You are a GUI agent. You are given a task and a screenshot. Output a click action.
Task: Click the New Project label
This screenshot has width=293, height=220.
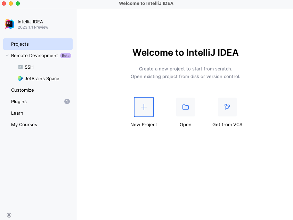click(144, 124)
